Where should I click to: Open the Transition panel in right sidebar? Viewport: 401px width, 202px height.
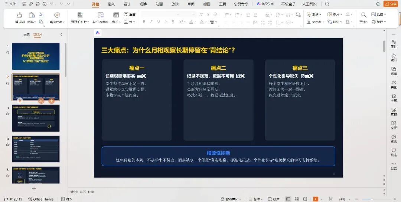(394, 71)
